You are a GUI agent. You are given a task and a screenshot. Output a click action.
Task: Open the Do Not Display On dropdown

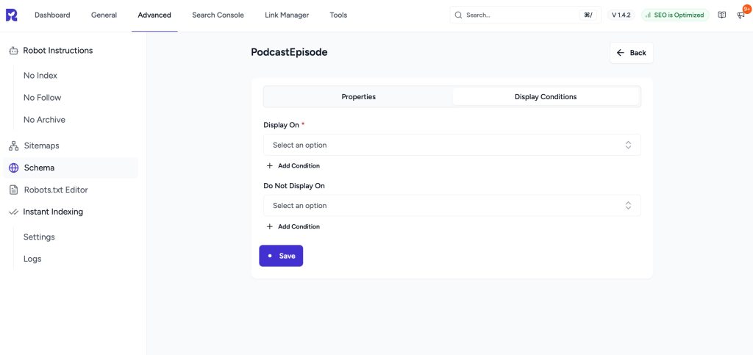pyautogui.click(x=452, y=206)
